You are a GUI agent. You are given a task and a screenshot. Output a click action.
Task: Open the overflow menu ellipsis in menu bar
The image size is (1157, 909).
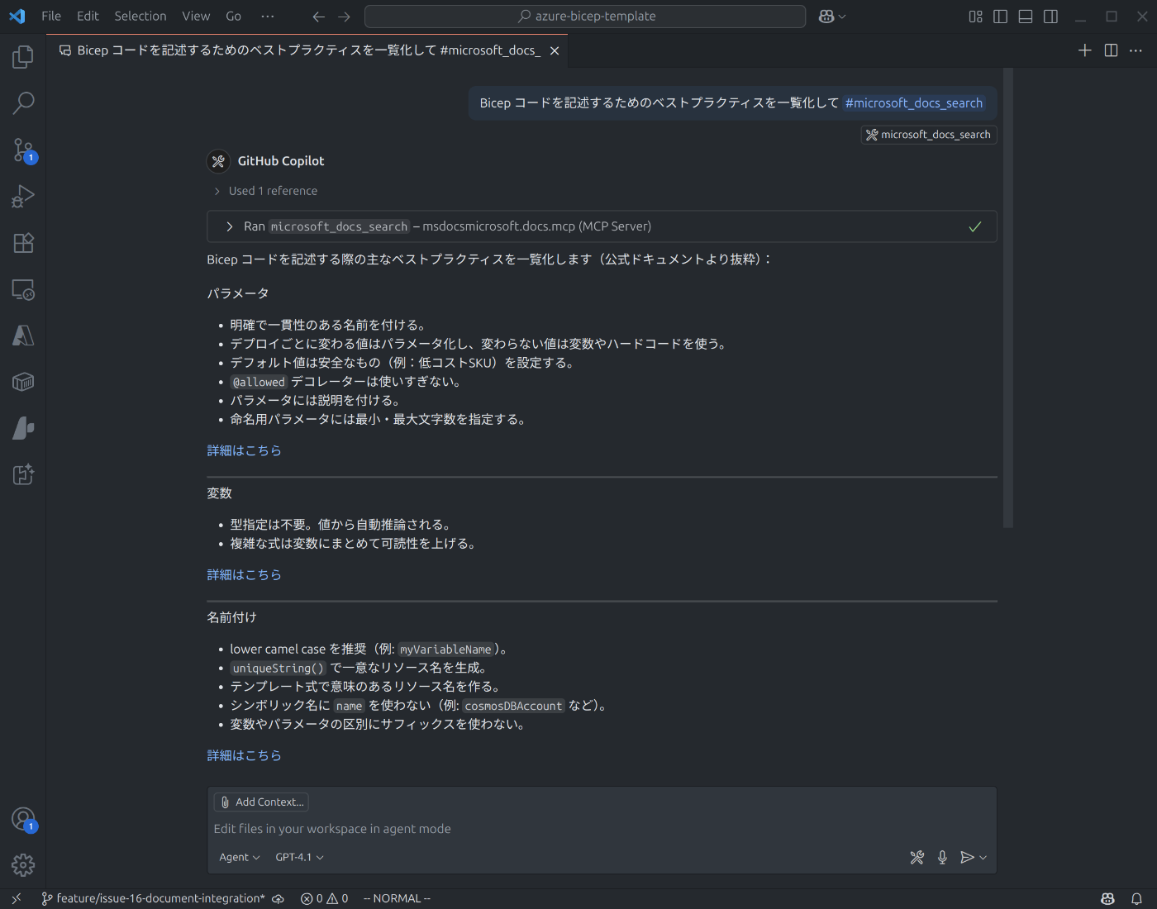[267, 17]
